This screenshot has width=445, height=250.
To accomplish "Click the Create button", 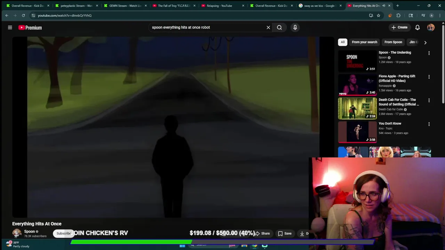I will click(399, 27).
